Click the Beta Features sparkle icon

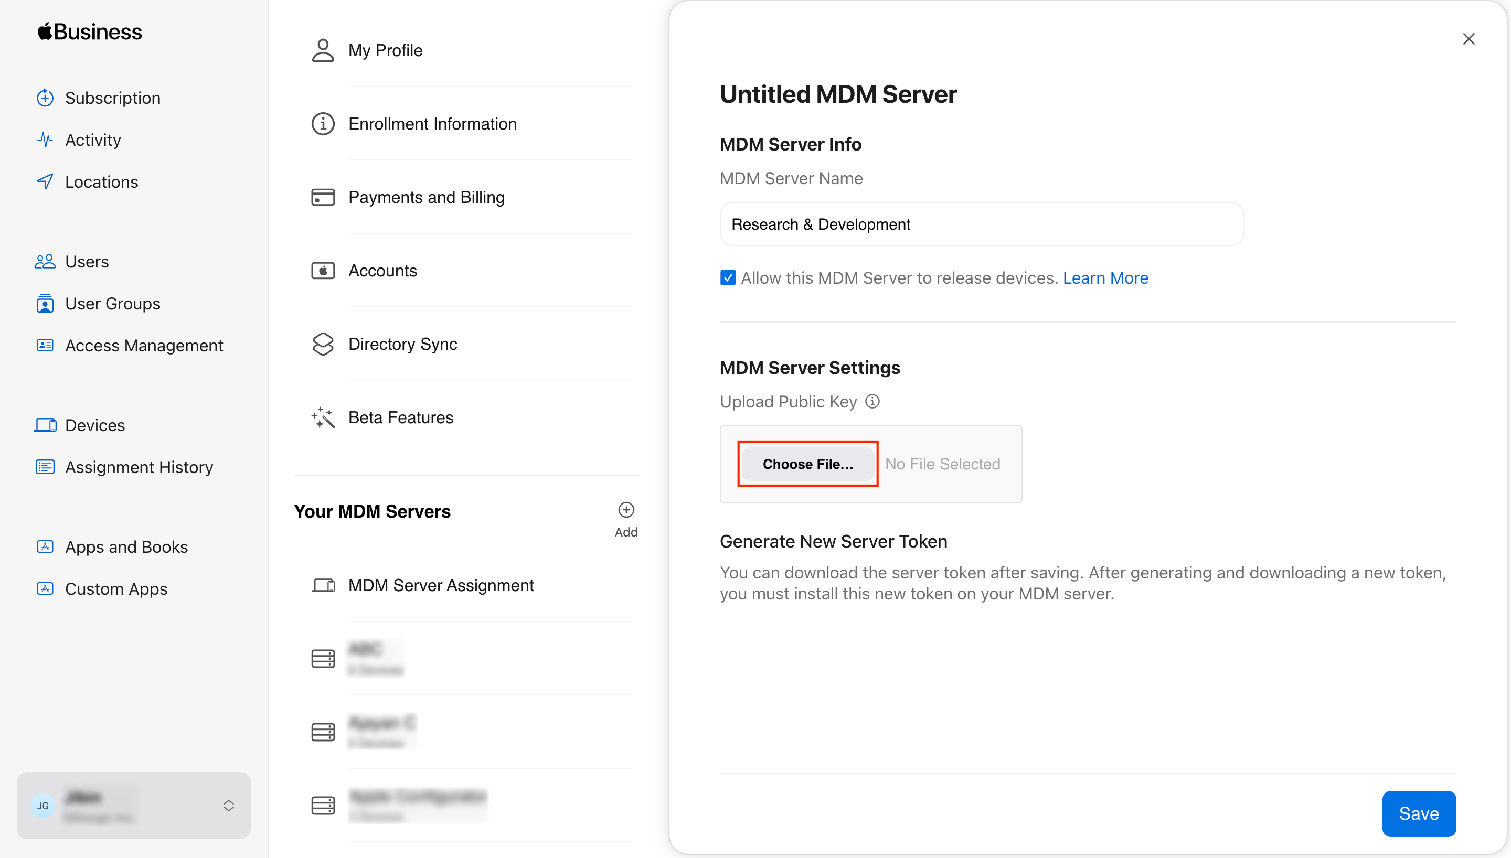point(323,417)
